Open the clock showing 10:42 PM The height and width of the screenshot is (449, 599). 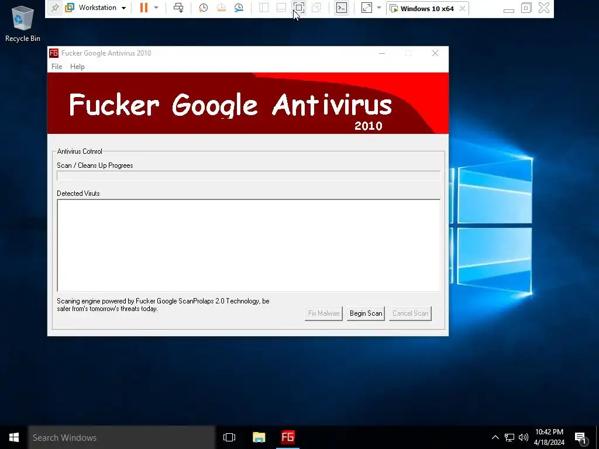coord(549,437)
